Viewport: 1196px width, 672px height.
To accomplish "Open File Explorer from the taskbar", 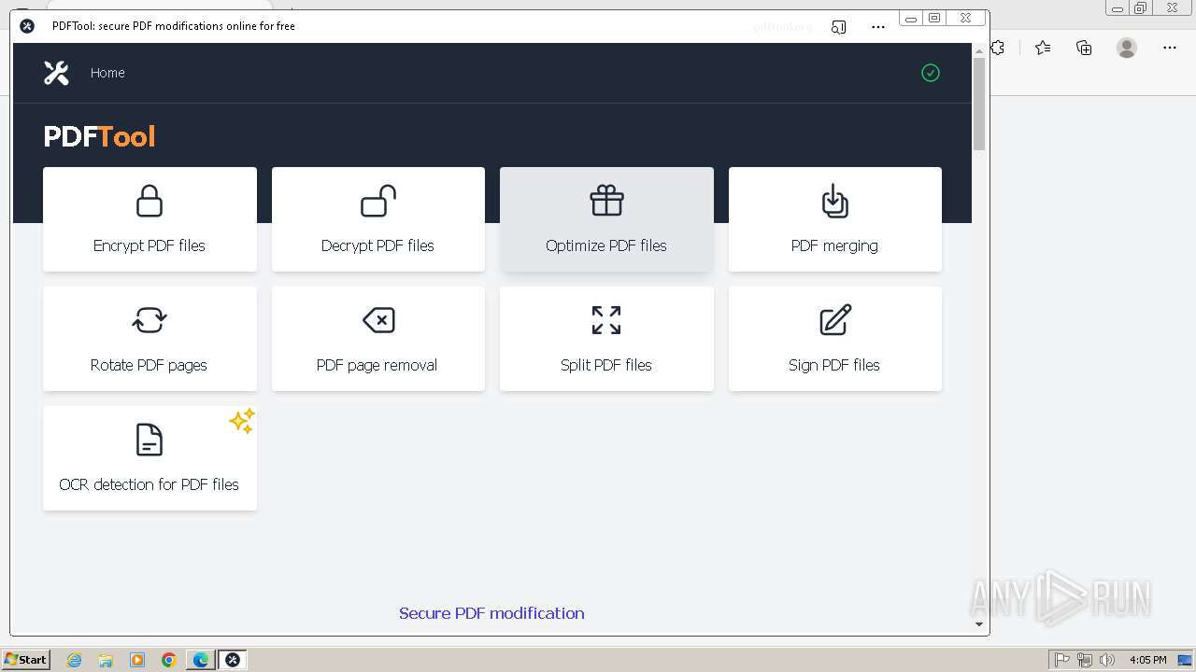I will pos(106,660).
